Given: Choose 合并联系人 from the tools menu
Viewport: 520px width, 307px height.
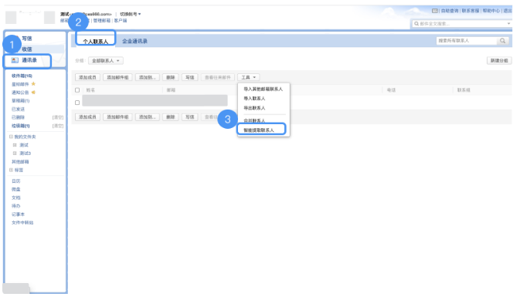Looking at the screenshot, I should point(254,120).
